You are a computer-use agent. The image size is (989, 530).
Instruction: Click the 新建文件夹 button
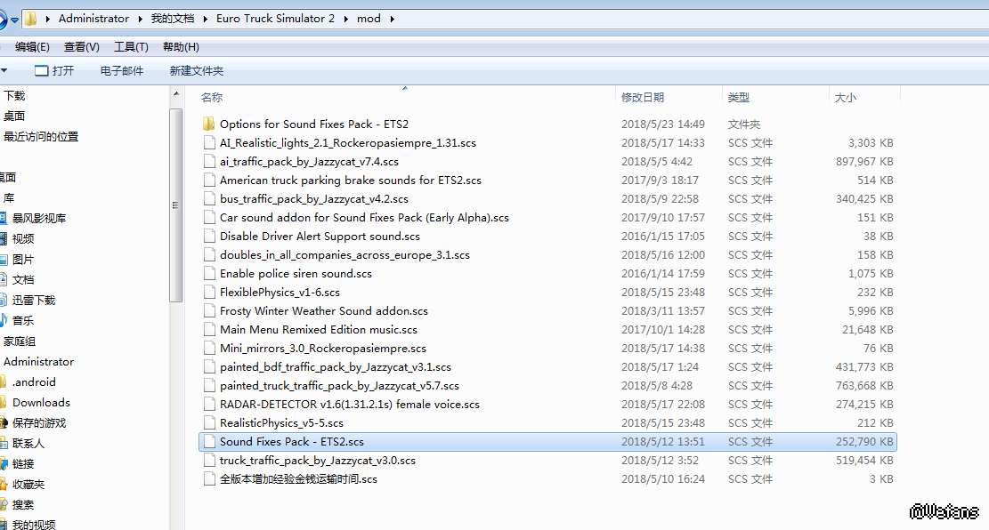[x=196, y=71]
